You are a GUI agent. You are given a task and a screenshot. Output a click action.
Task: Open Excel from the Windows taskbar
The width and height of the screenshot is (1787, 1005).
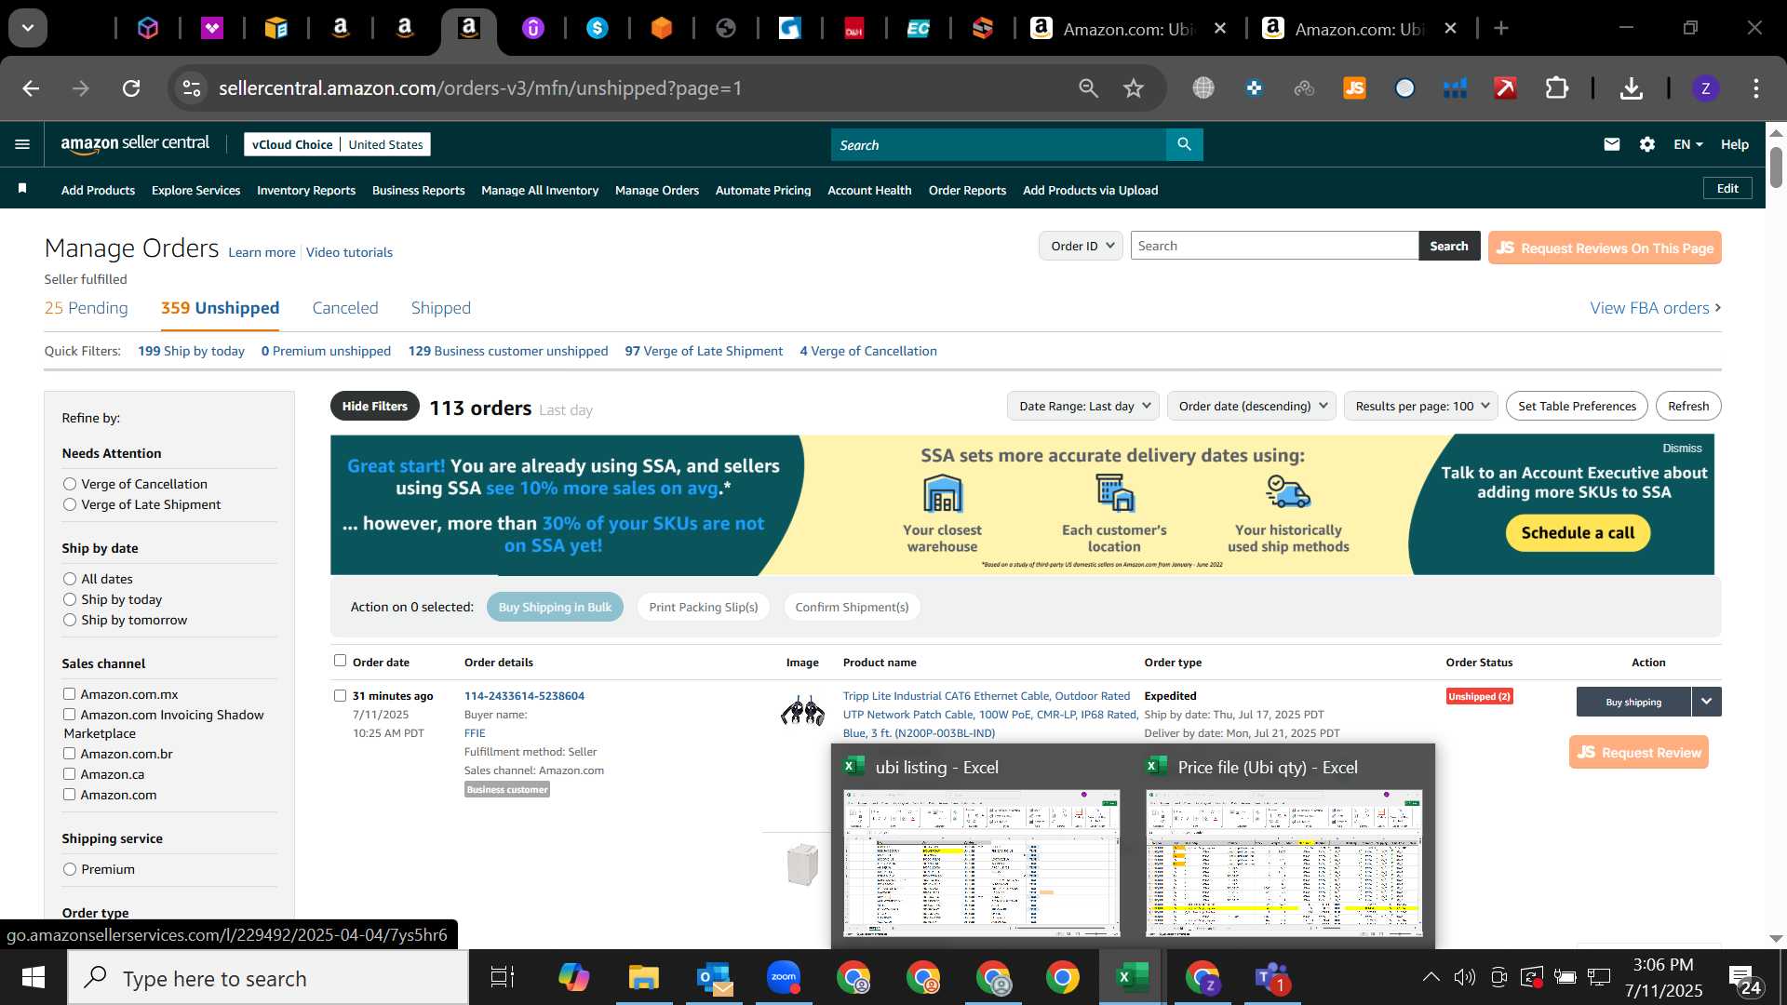[1133, 977]
